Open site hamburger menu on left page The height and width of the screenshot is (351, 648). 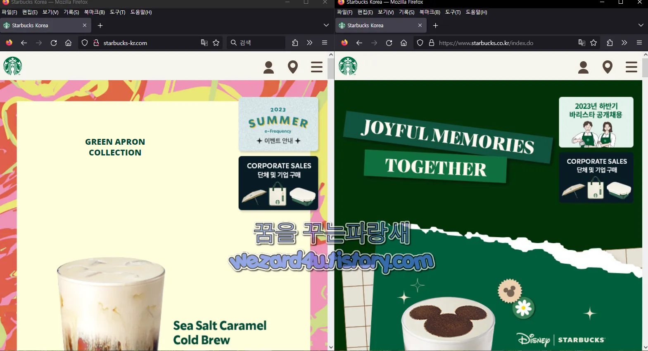tap(317, 67)
